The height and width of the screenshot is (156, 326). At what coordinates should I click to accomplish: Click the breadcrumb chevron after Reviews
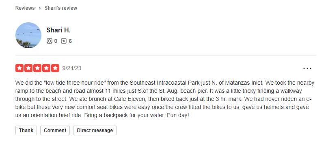click(x=40, y=8)
